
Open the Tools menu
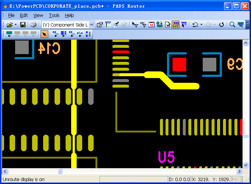(x=54, y=15)
